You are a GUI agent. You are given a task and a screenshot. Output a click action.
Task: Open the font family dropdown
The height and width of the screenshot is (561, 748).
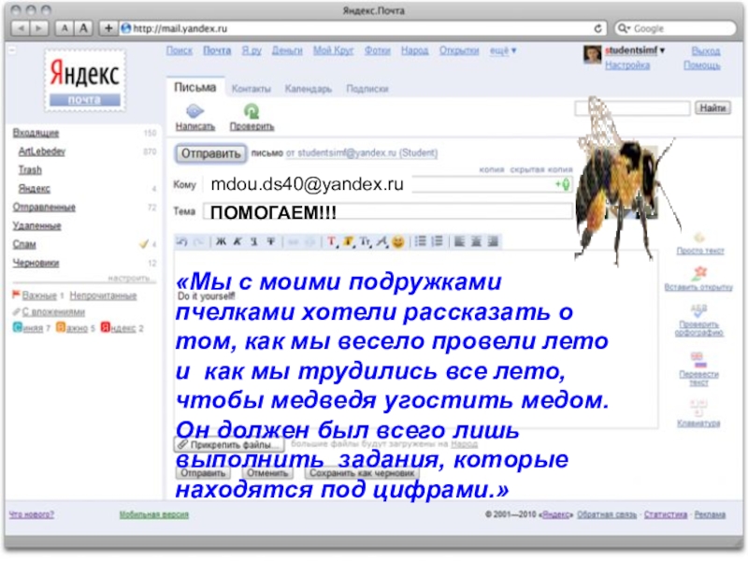pos(382,242)
